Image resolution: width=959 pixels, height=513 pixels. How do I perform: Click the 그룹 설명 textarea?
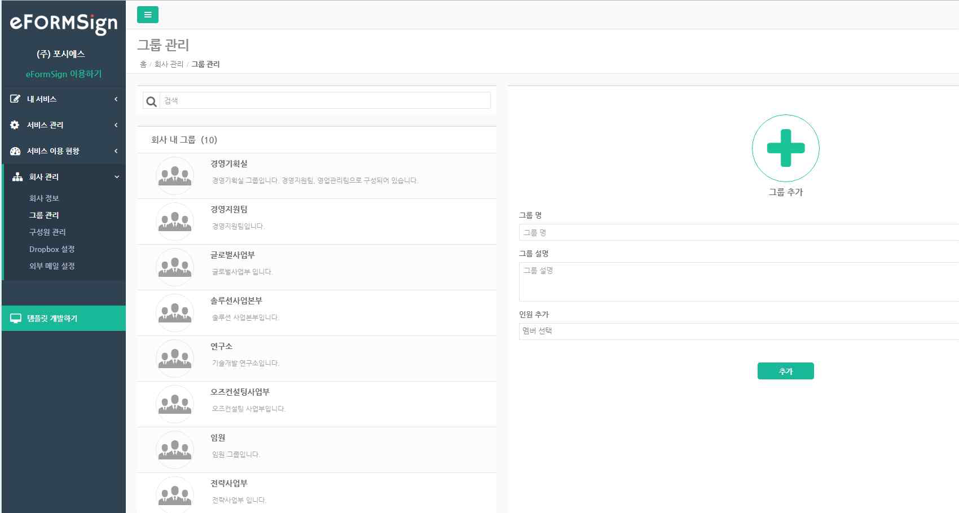pos(738,282)
